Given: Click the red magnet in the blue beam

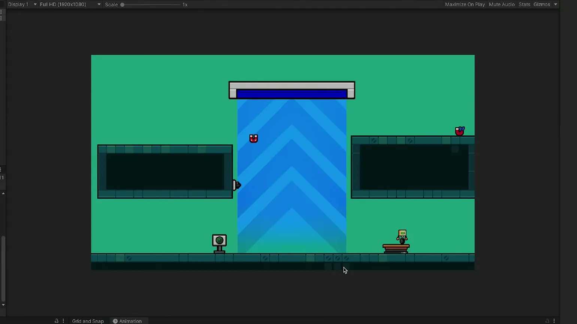Looking at the screenshot, I should click(x=254, y=139).
